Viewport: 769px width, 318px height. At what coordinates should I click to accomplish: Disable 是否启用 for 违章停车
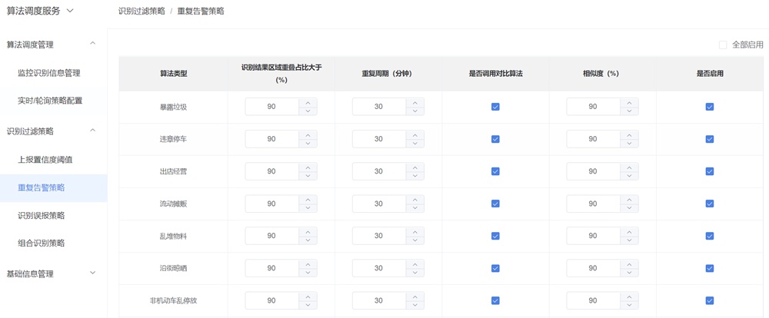[x=709, y=139]
